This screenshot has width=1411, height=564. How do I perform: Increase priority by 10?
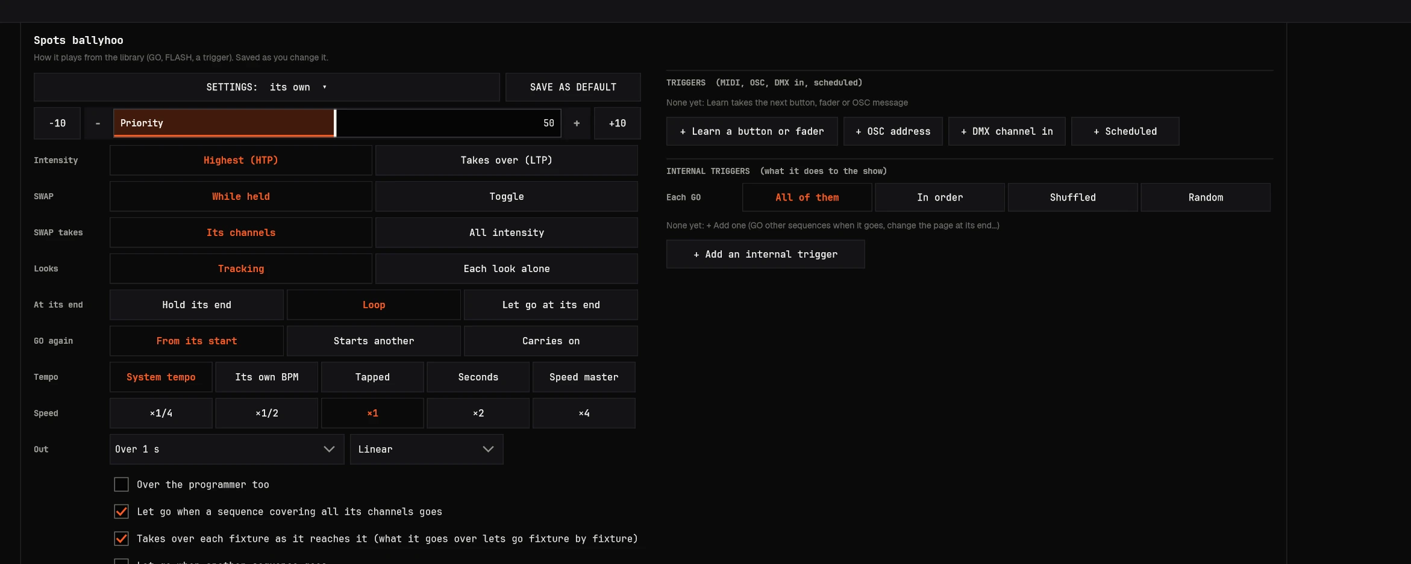pyautogui.click(x=617, y=123)
